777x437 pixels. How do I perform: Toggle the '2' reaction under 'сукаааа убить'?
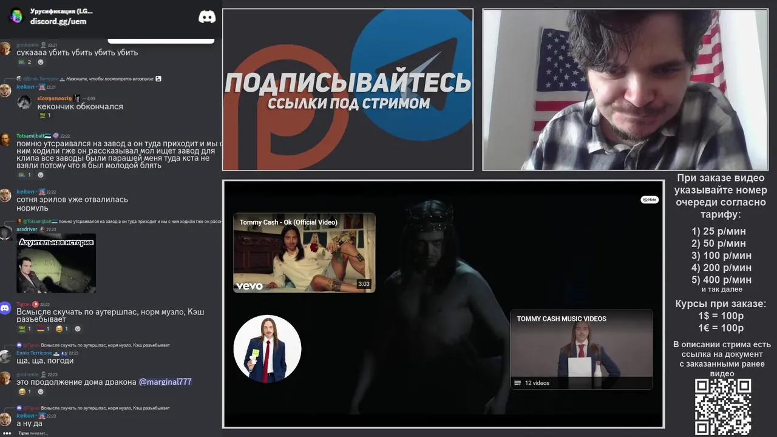click(x=24, y=62)
